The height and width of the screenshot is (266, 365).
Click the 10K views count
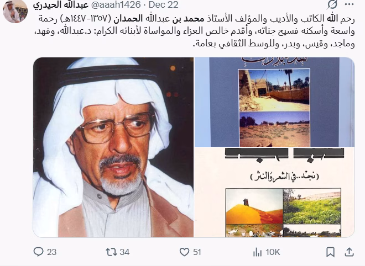click(273, 252)
